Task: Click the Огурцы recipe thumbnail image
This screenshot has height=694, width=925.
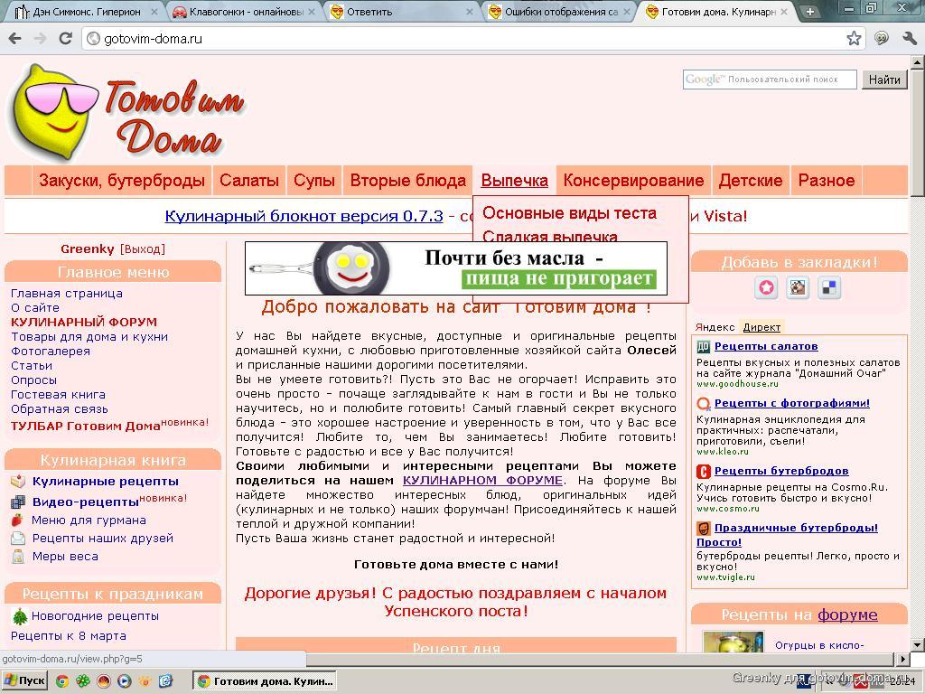Action: point(733,642)
